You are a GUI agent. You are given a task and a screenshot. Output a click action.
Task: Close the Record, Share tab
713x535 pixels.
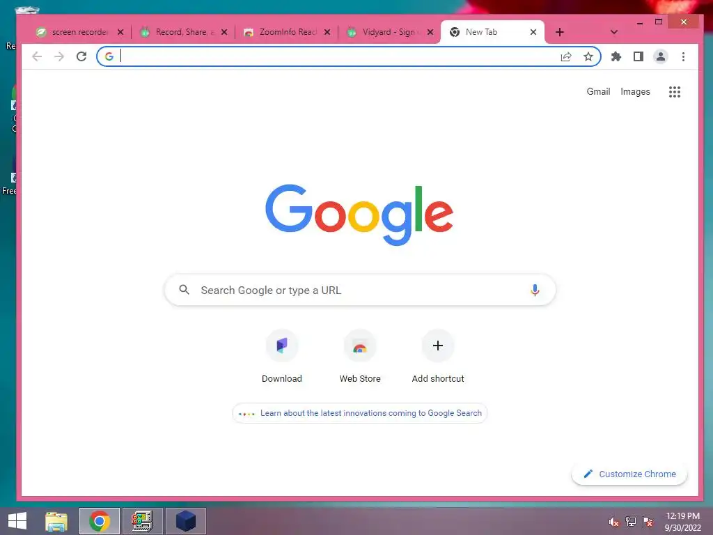(x=224, y=32)
